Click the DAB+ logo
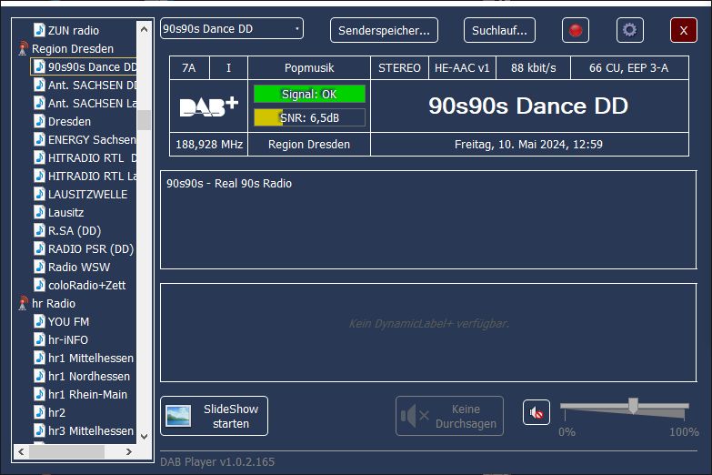The image size is (712, 475). point(209,106)
